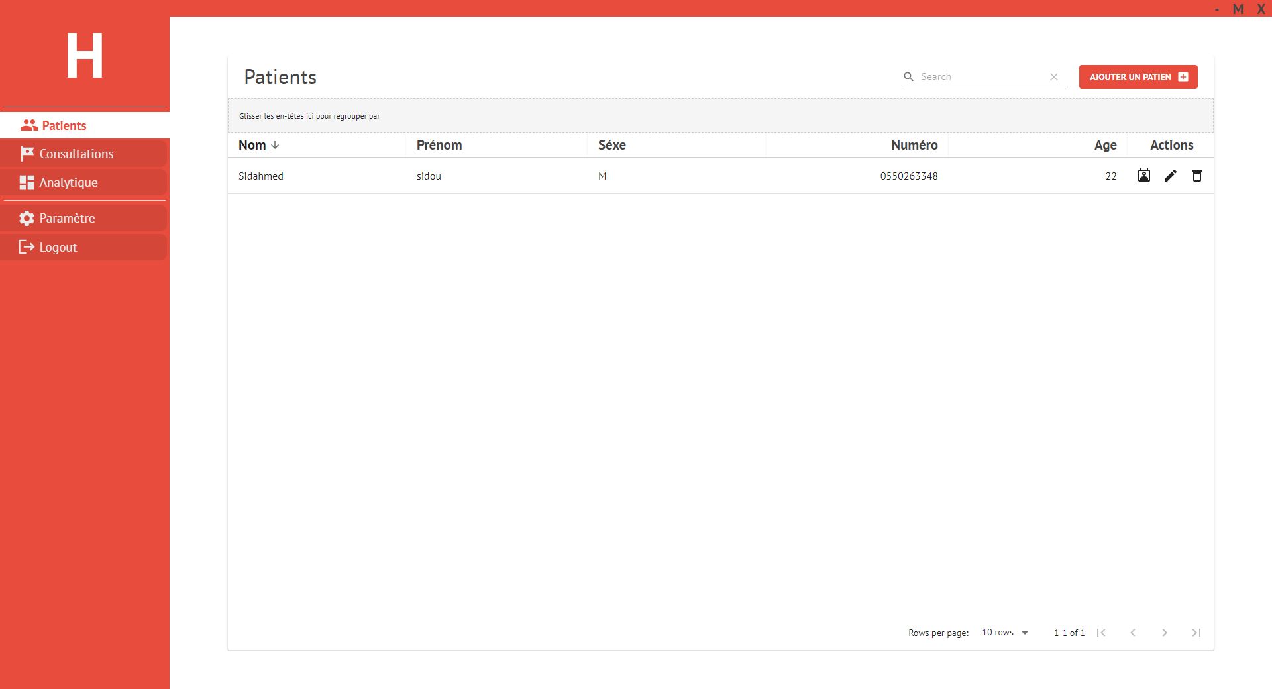Sort table by Séxe column
This screenshot has width=1272, height=689.
coord(612,145)
